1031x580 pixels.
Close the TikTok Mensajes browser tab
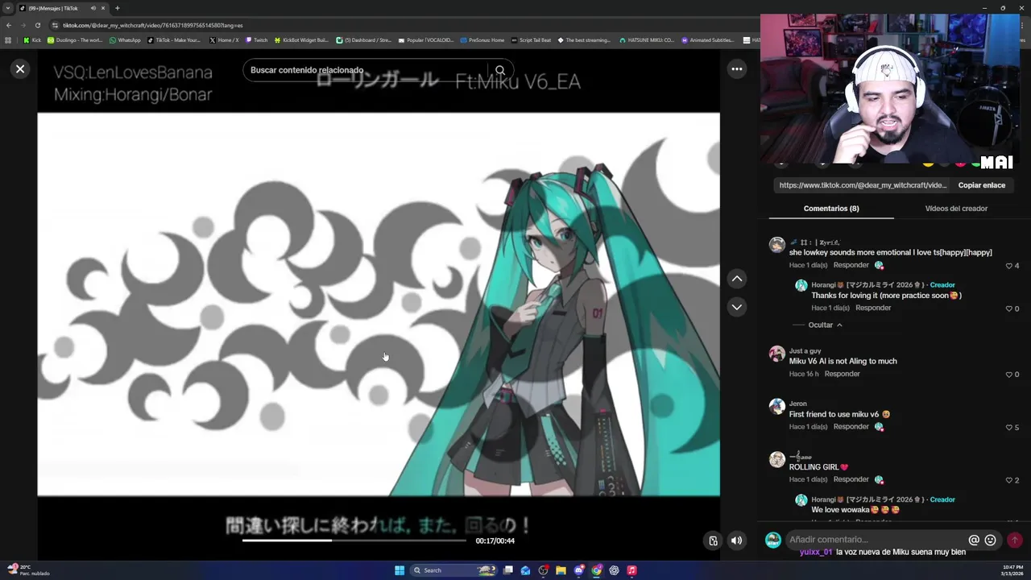(x=103, y=8)
